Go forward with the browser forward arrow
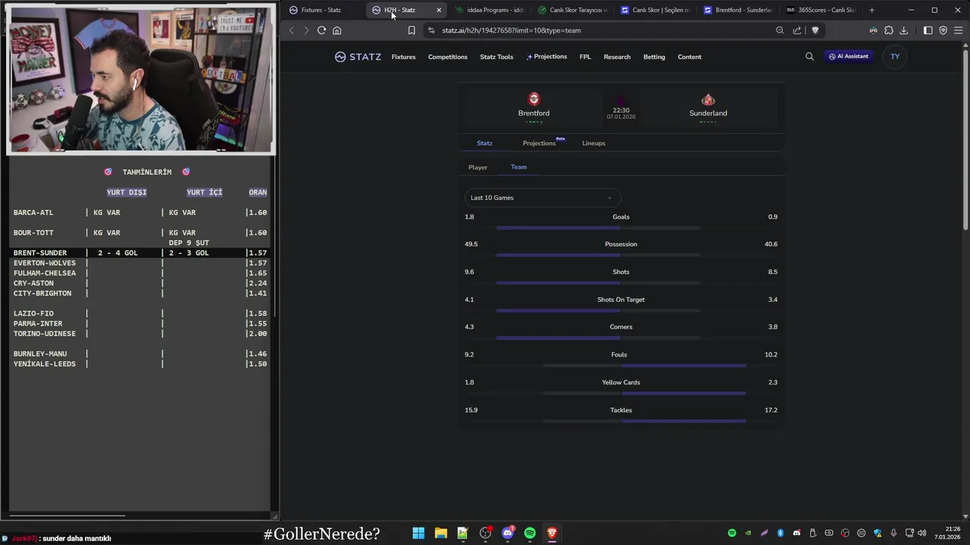The height and width of the screenshot is (545, 970). click(306, 30)
